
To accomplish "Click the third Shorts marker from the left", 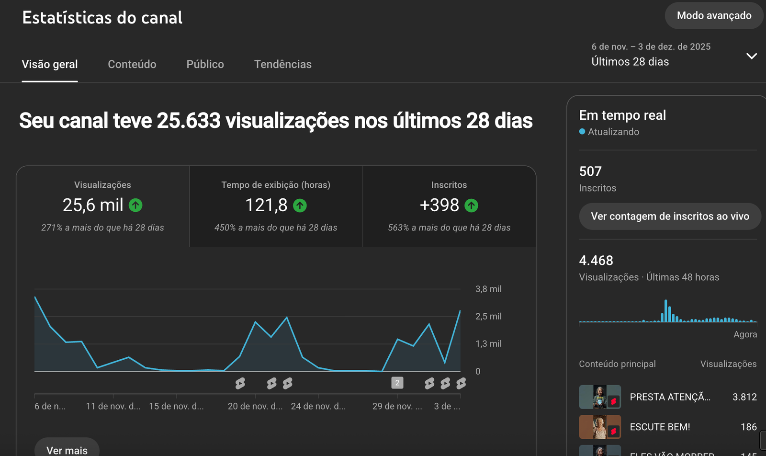I will tap(288, 383).
